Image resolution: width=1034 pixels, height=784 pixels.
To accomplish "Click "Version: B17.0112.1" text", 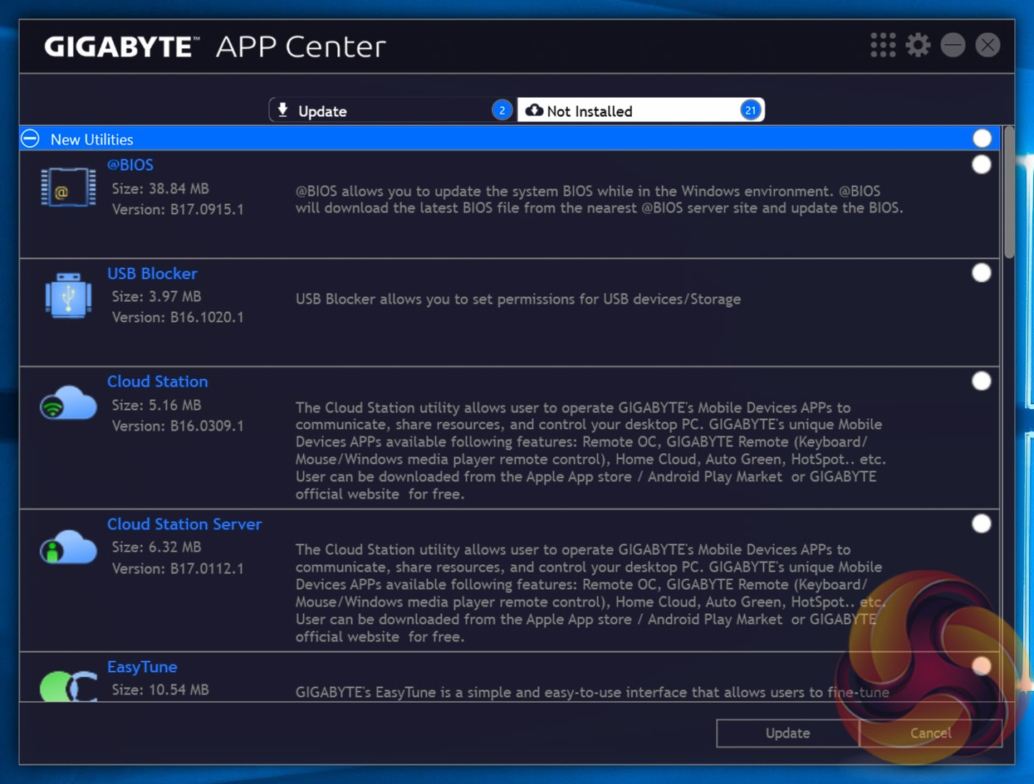I will coord(178,568).
